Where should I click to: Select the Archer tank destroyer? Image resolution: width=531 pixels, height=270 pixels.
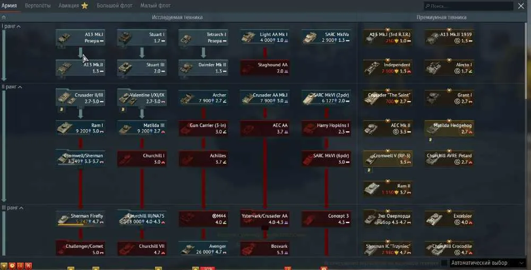click(203, 98)
